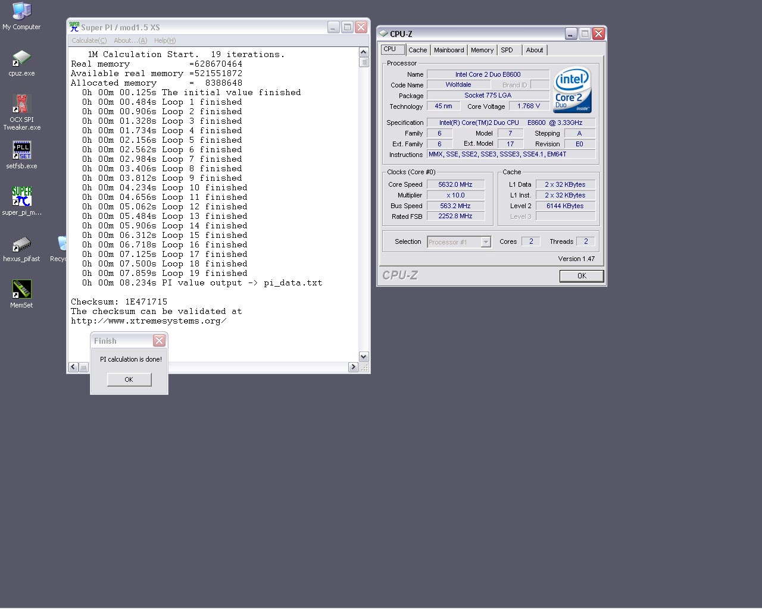The width and height of the screenshot is (762, 609).
Task: Click the 1M Calculation Start line
Action: coord(186,54)
